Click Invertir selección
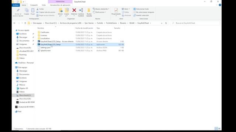Viewport: 236px width, 132px height. (x=141, y=15)
